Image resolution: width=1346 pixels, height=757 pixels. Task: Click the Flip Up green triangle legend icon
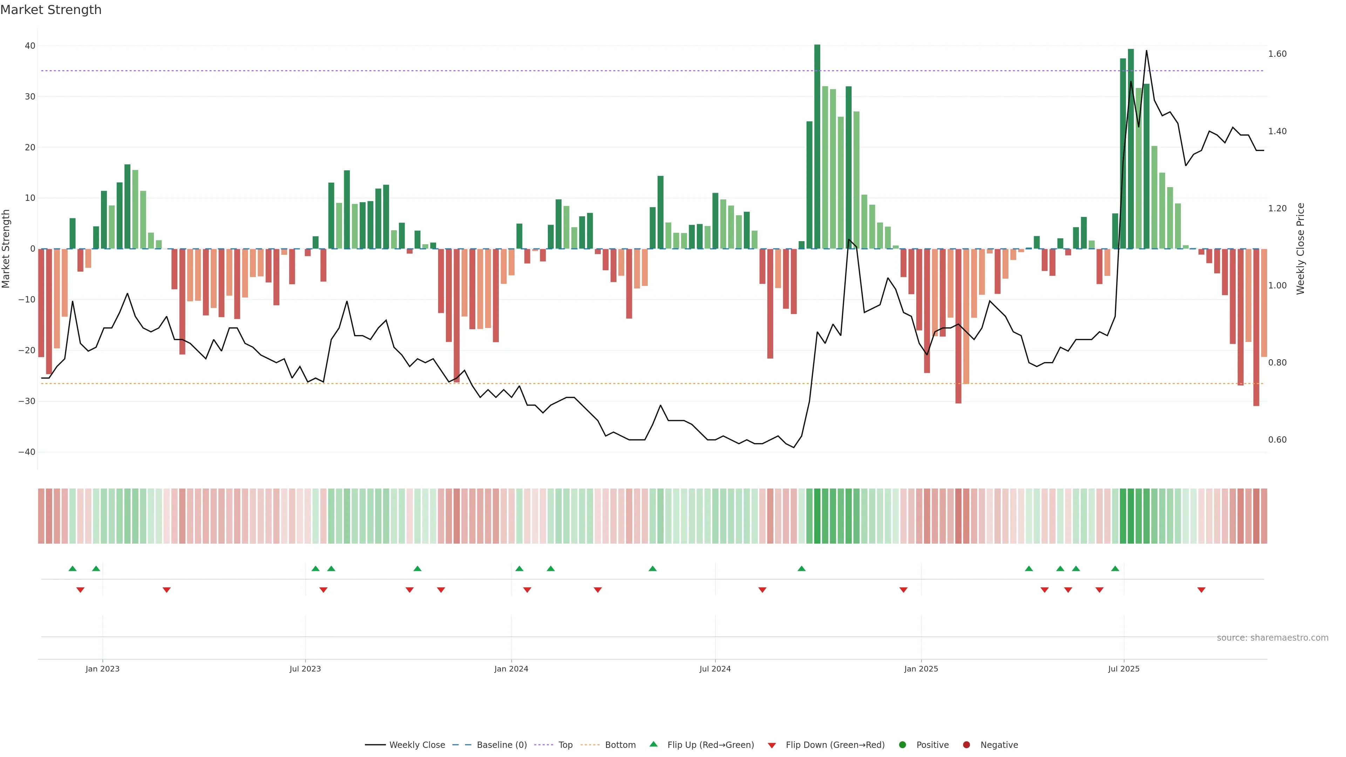coord(653,744)
